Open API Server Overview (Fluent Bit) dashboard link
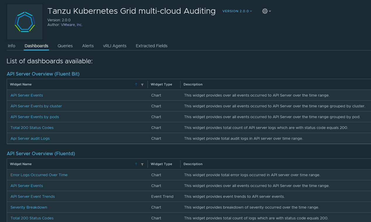The width and height of the screenshot is (371, 222). click(x=43, y=74)
